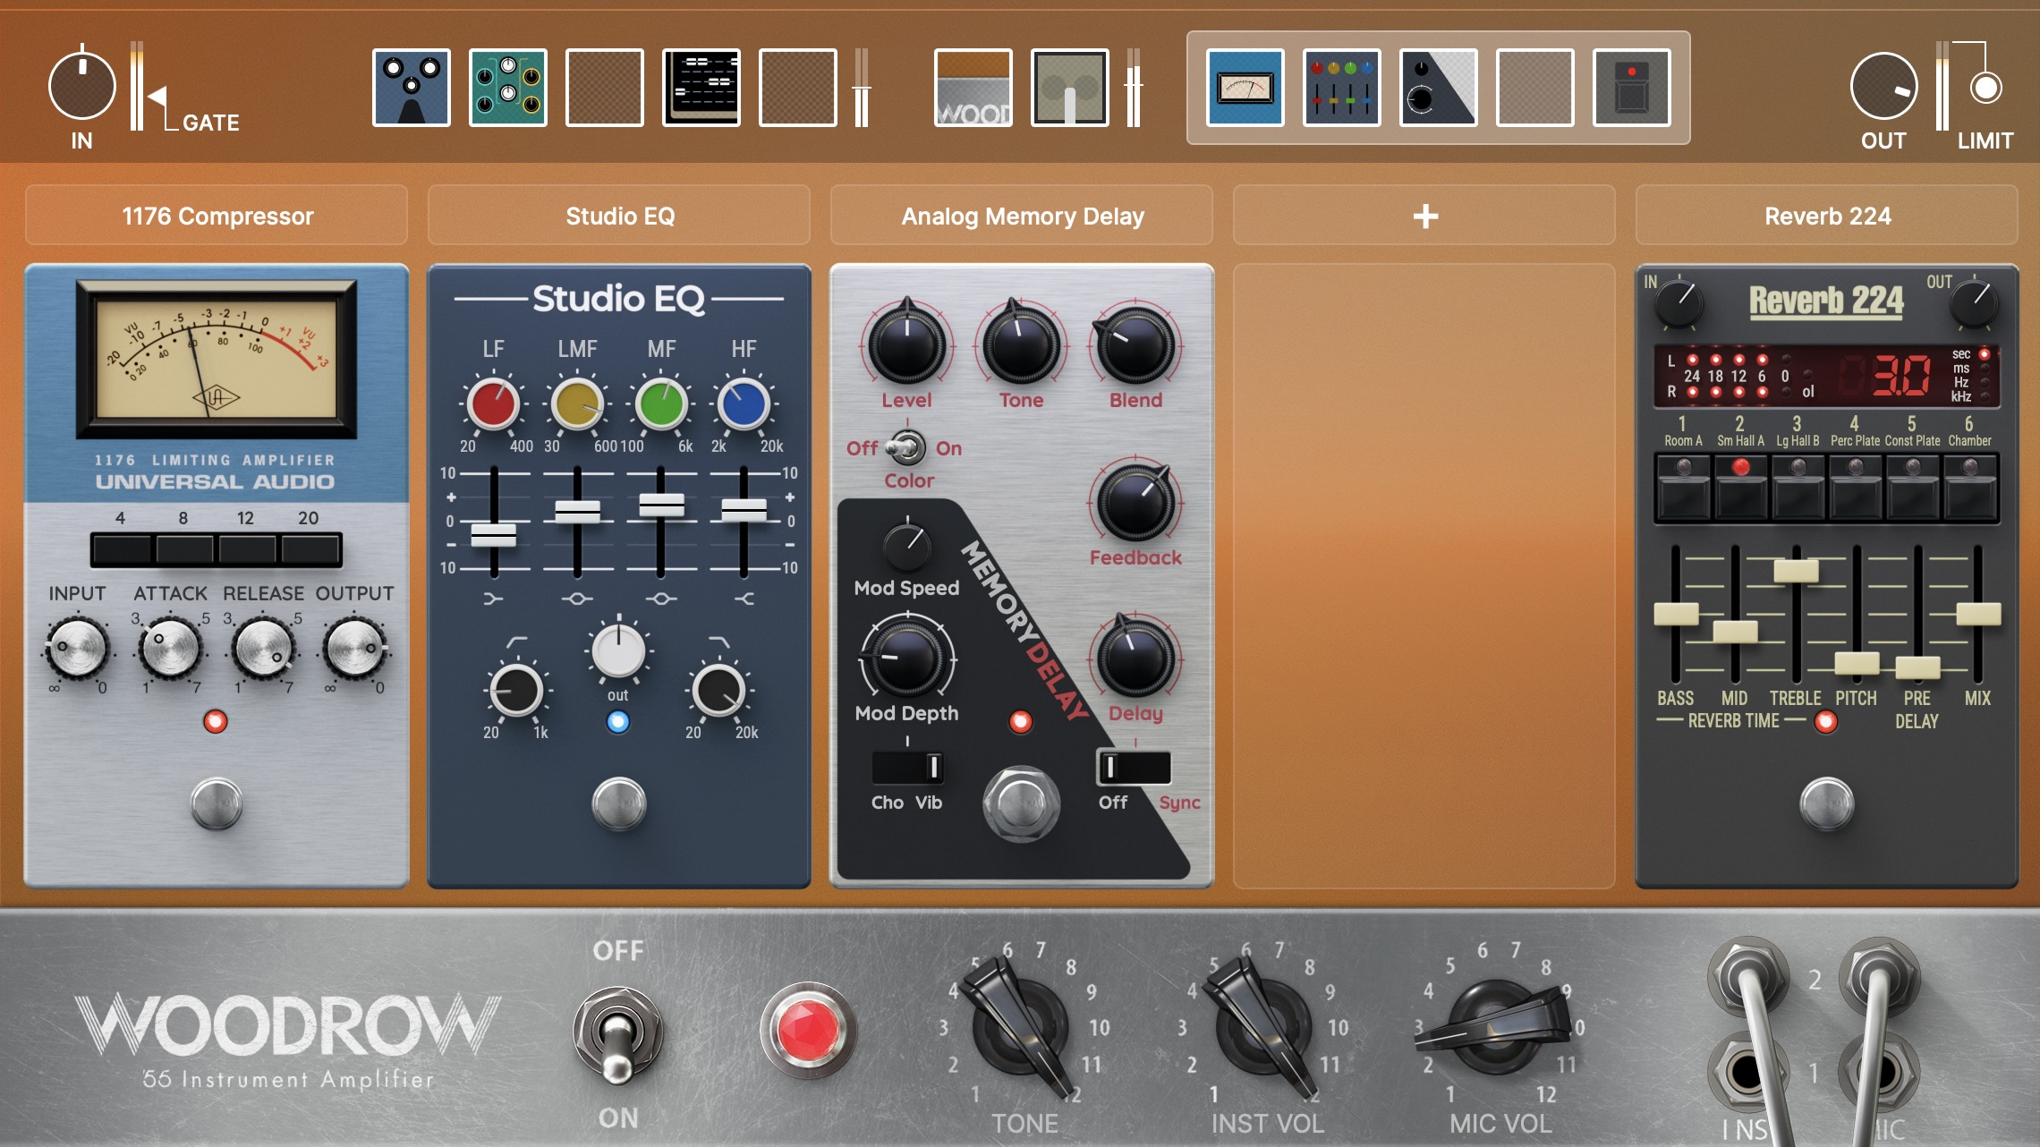This screenshot has width=2040, height=1147.
Task: Click the black Memory Delay thumbnail icon
Action: pos(1438,88)
